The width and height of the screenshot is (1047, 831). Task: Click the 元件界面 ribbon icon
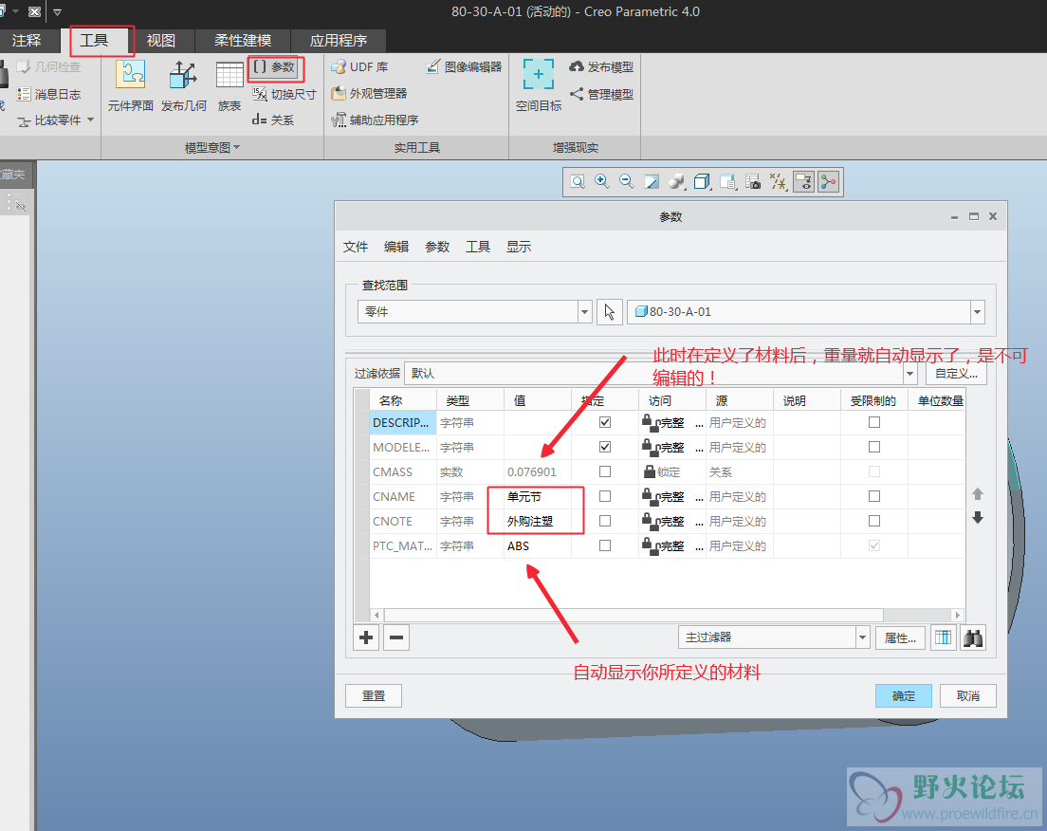pos(130,85)
